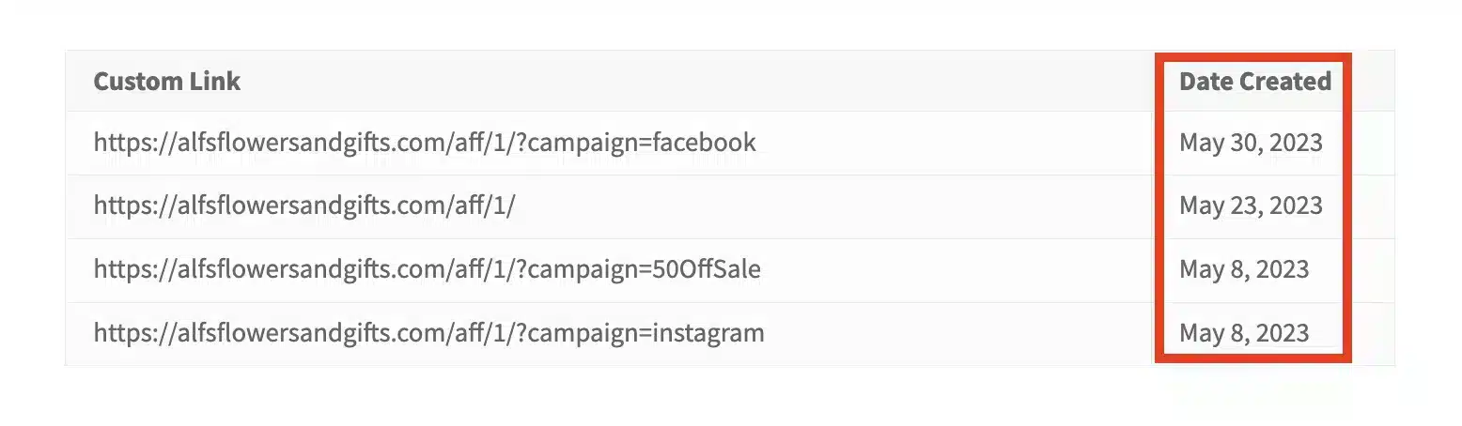Click May 8, 2023 in the 50OffSale row

tap(1244, 270)
